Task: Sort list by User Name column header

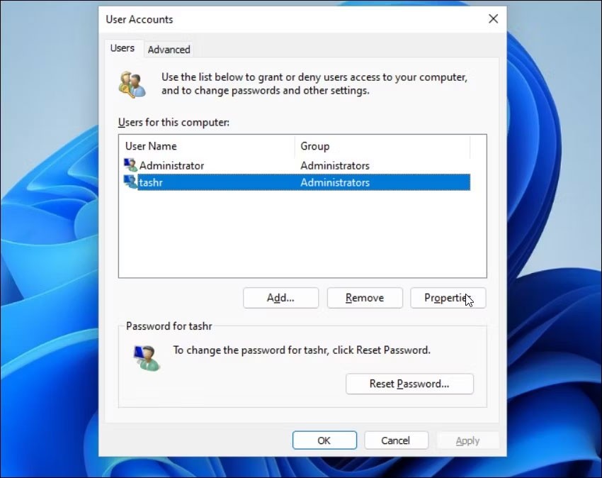Action: pos(205,146)
